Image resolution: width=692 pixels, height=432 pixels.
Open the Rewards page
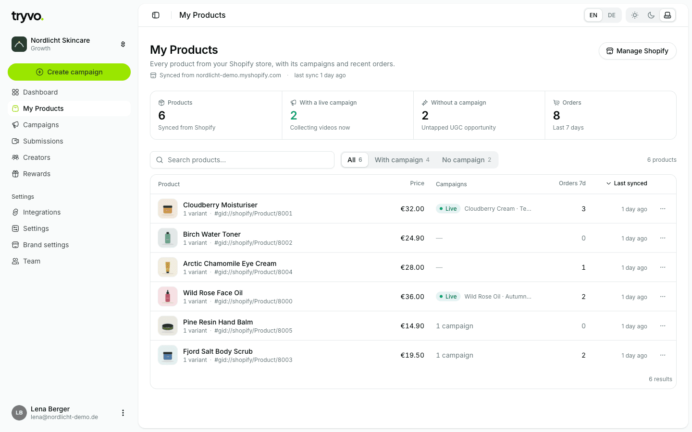69,174
